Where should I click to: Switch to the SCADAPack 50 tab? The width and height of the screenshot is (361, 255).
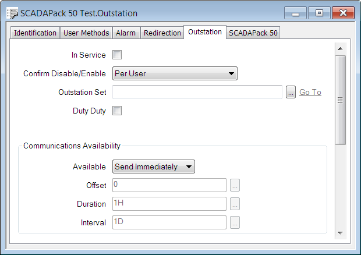click(253, 33)
